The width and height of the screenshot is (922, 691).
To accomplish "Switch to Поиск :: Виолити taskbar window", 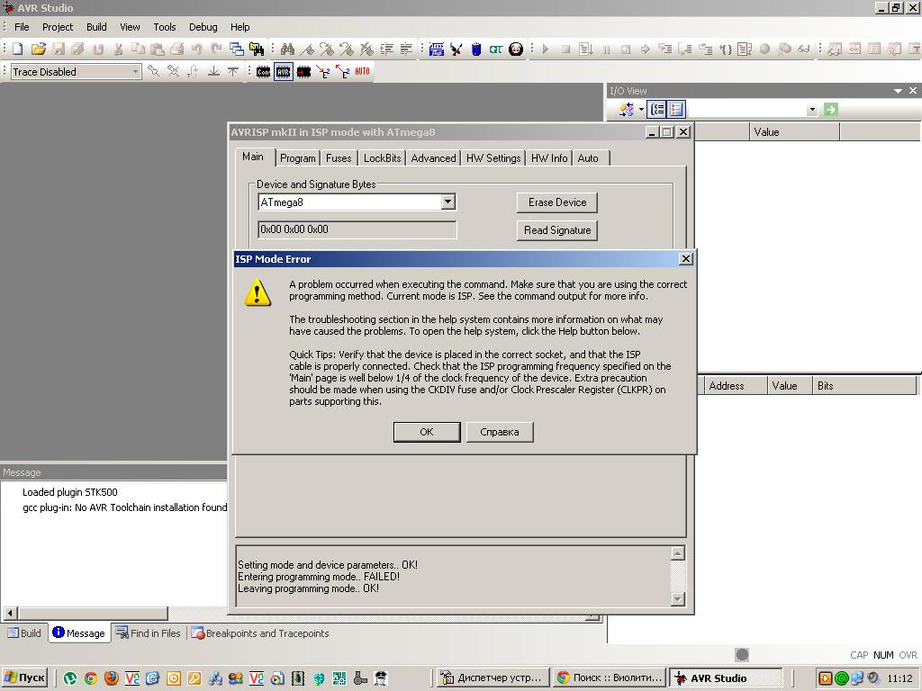I will coord(610,678).
